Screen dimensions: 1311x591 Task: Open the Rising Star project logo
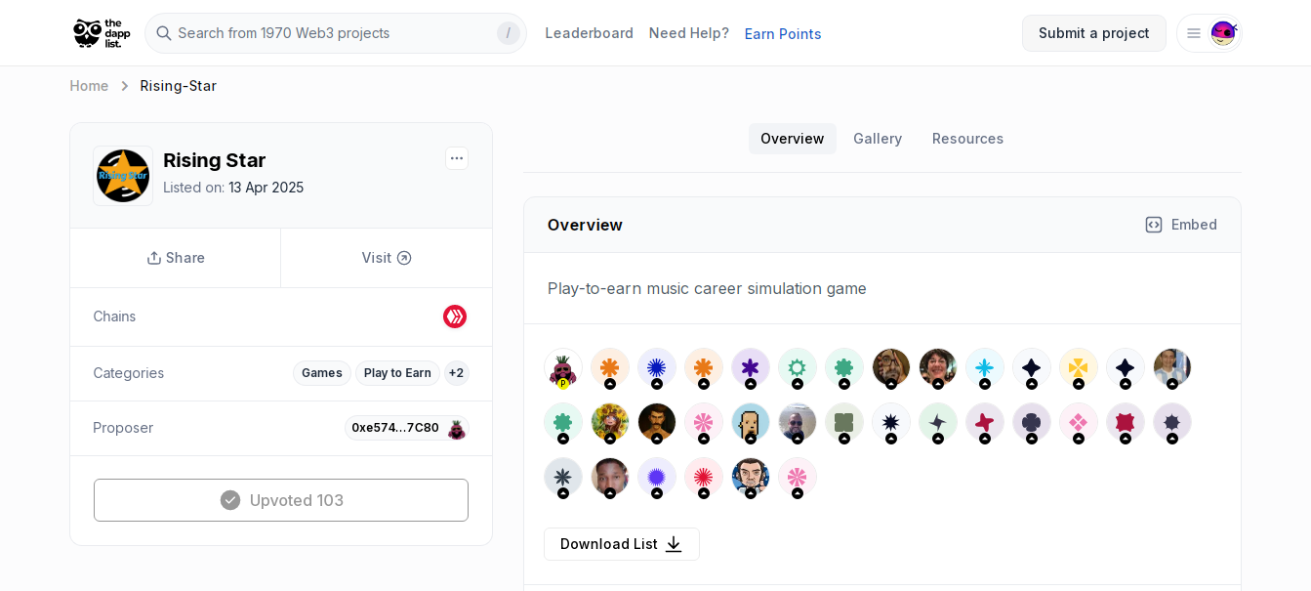tap(123, 176)
